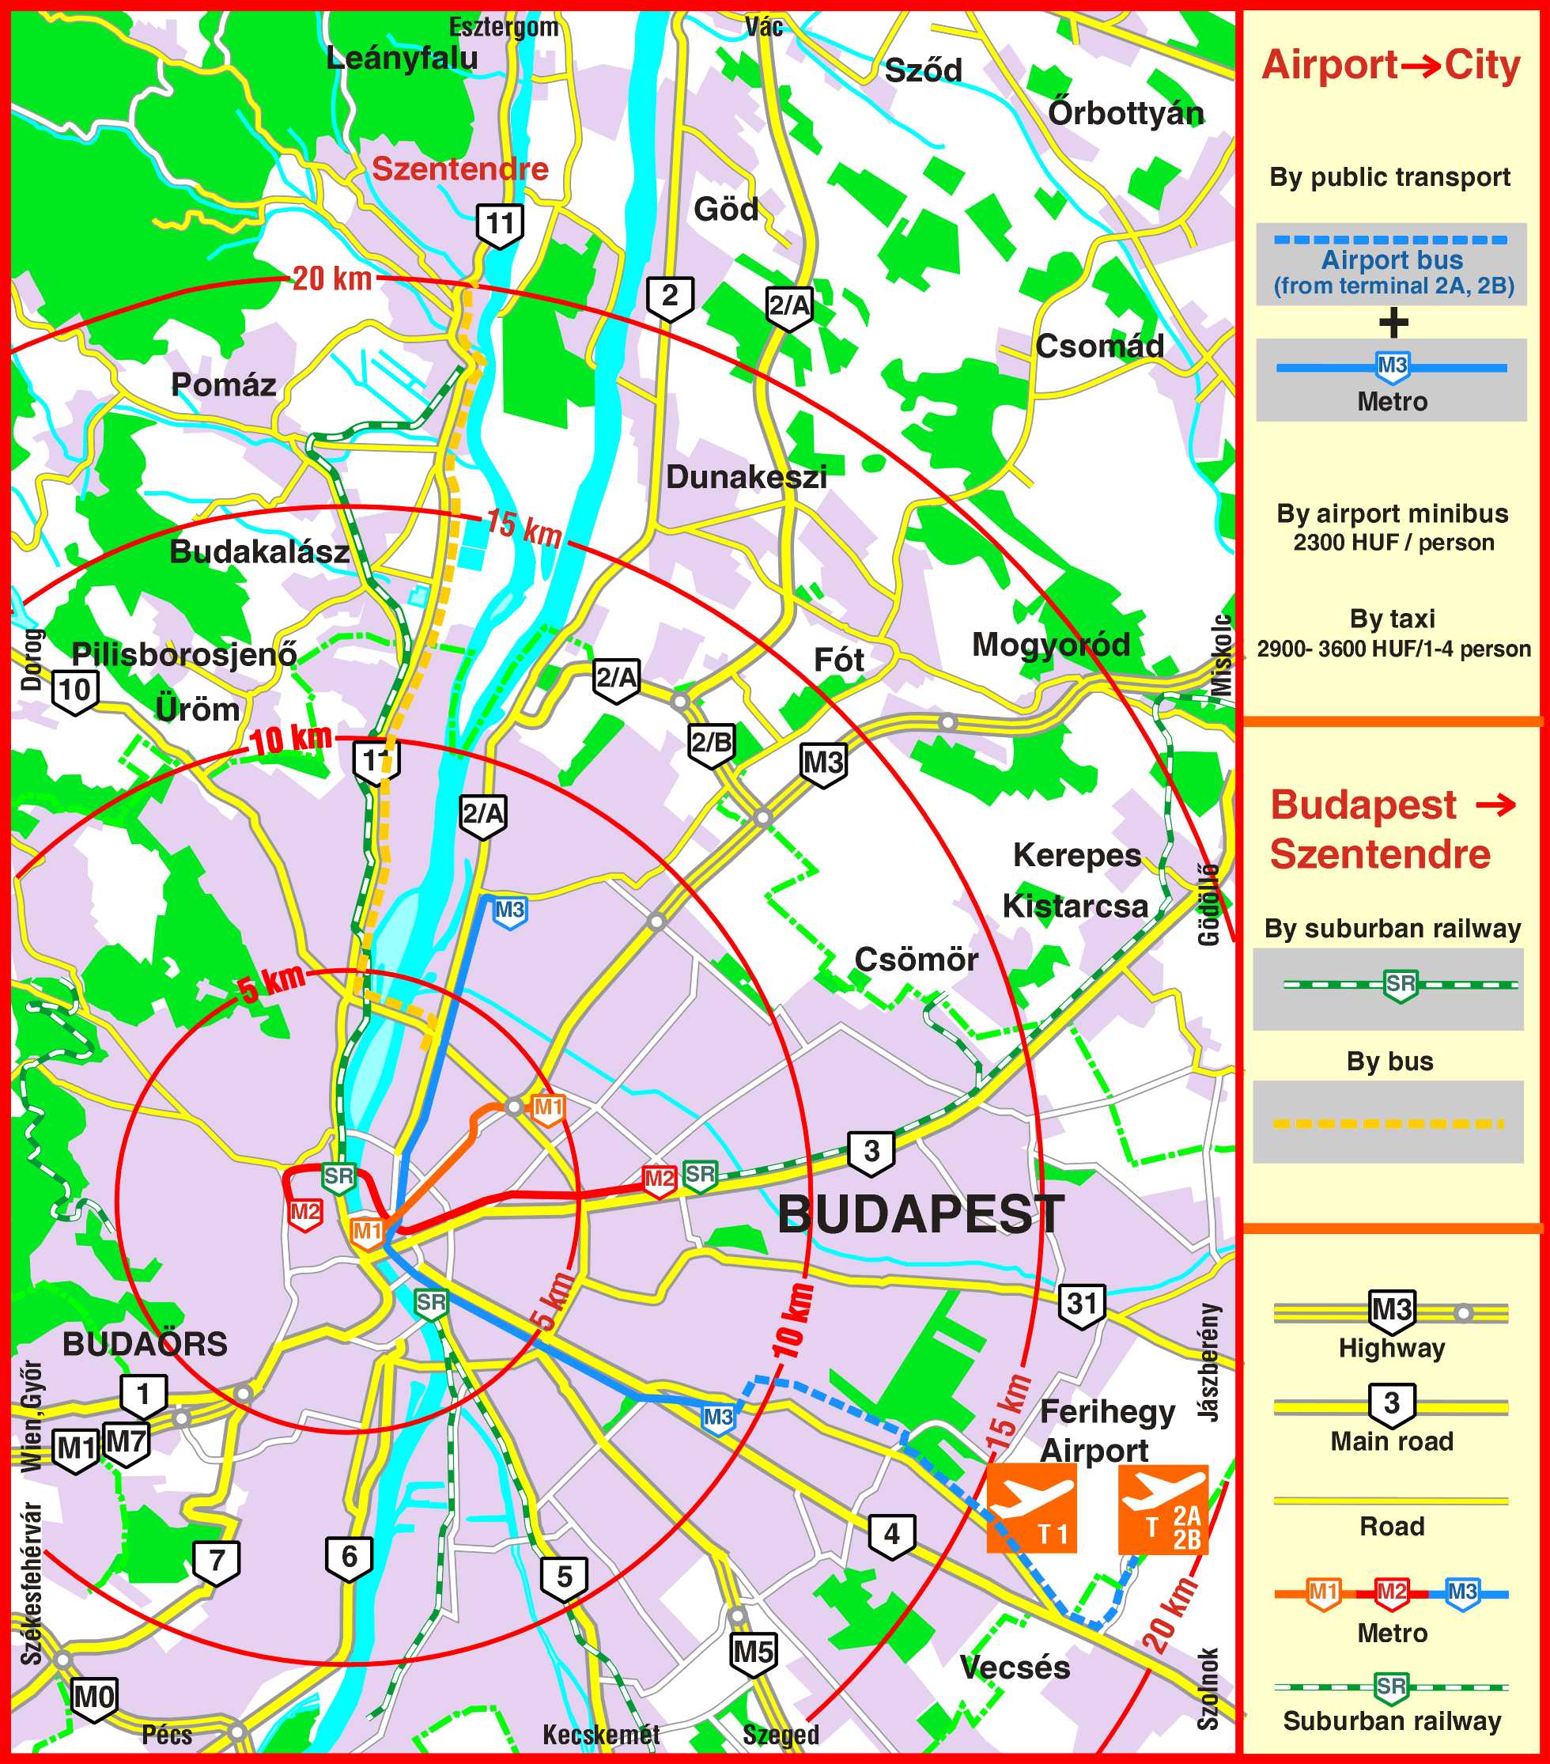Click road shield 7 on the map
Image resolution: width=1550 pixels, height=1764 pixels.
tap(217, 1563)
